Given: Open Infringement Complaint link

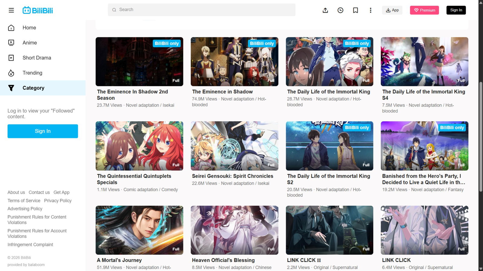Looking at the screenshot, I should tap(30, 245).
